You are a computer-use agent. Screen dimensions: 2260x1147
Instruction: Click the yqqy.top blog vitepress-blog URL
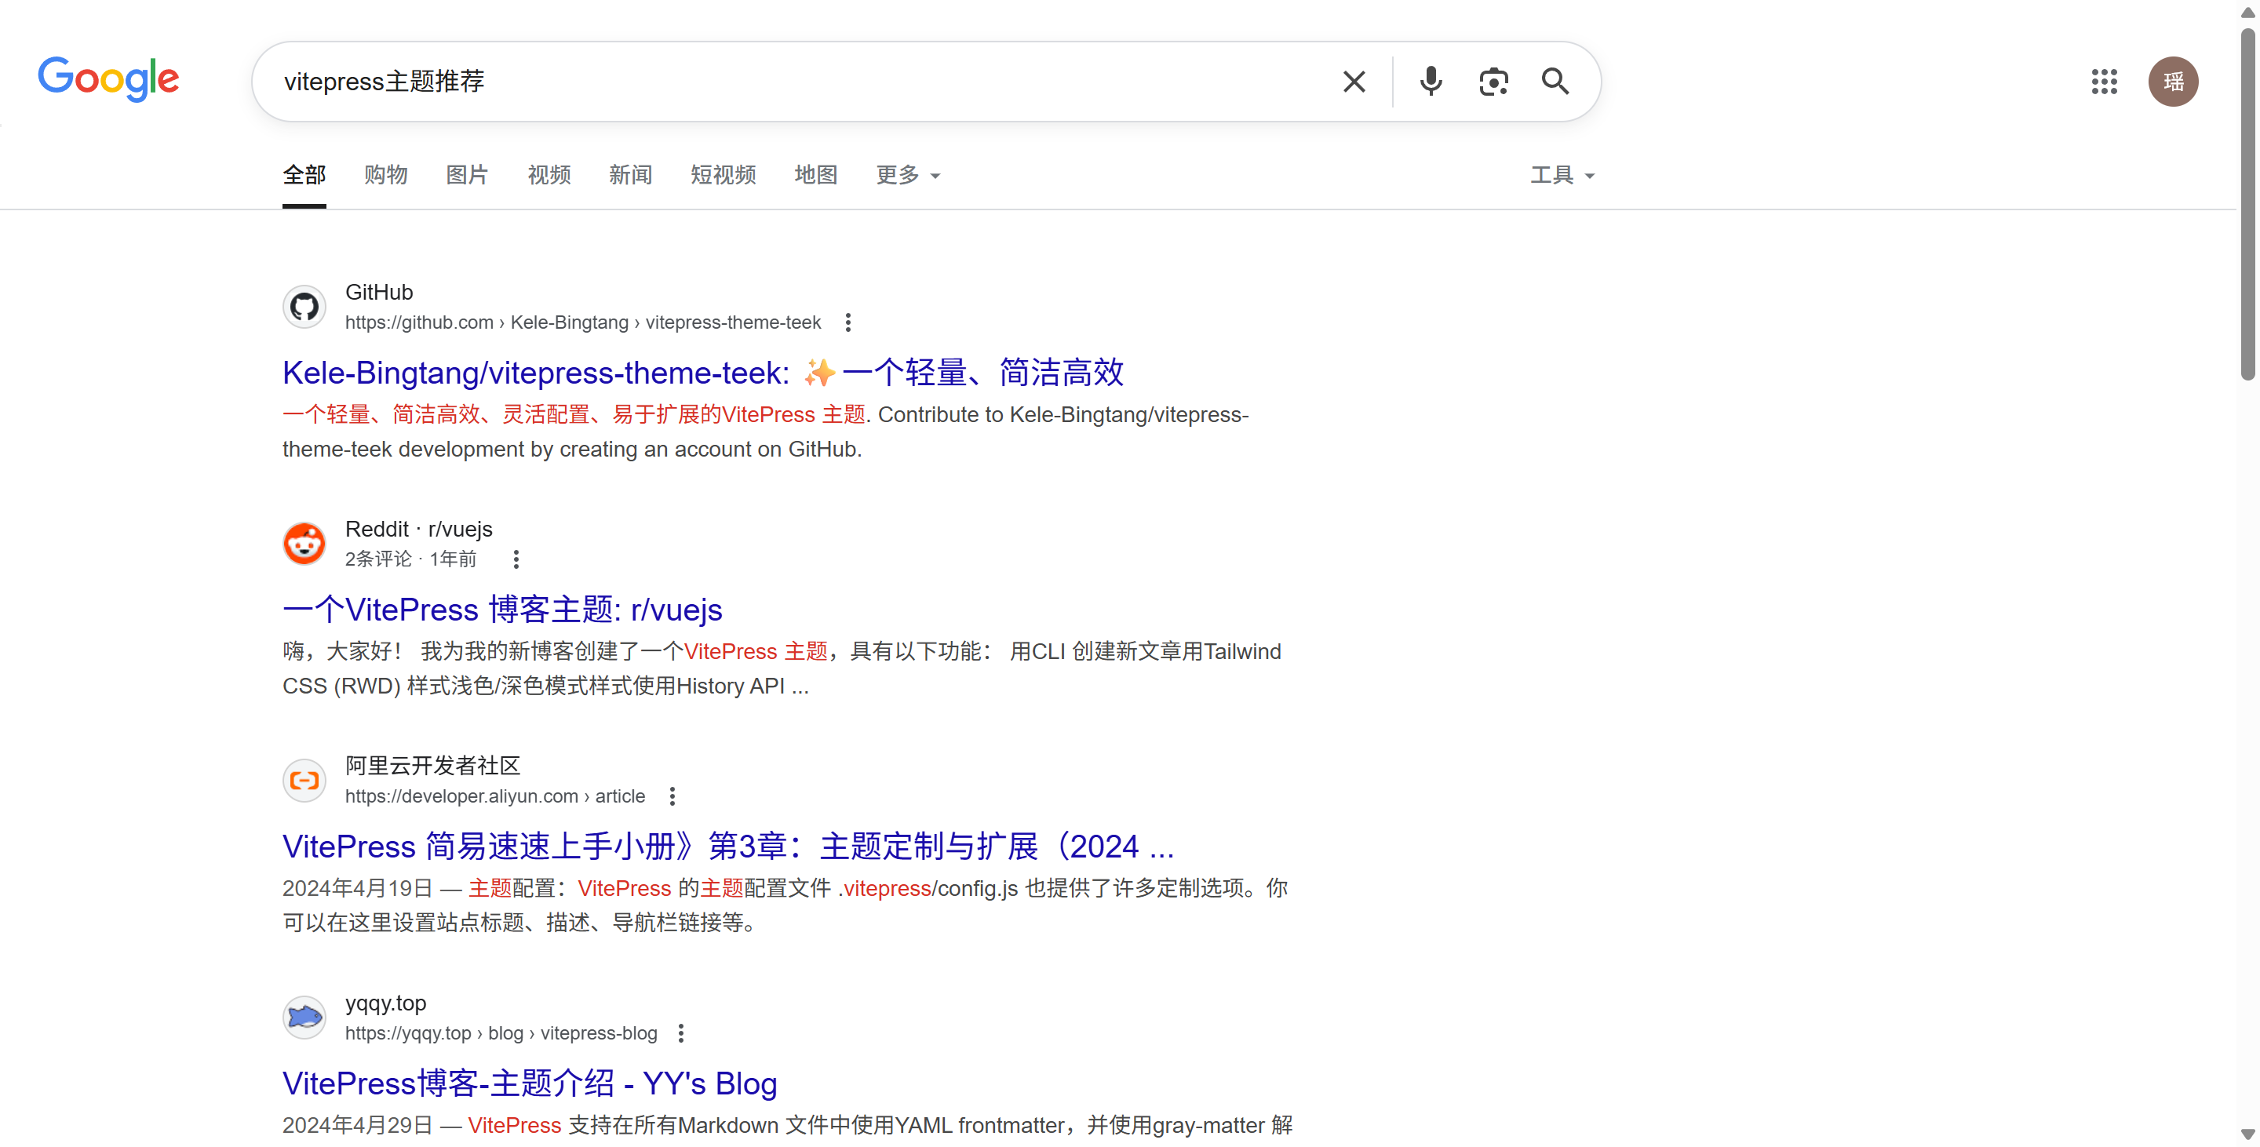(x=501, y=1033)
